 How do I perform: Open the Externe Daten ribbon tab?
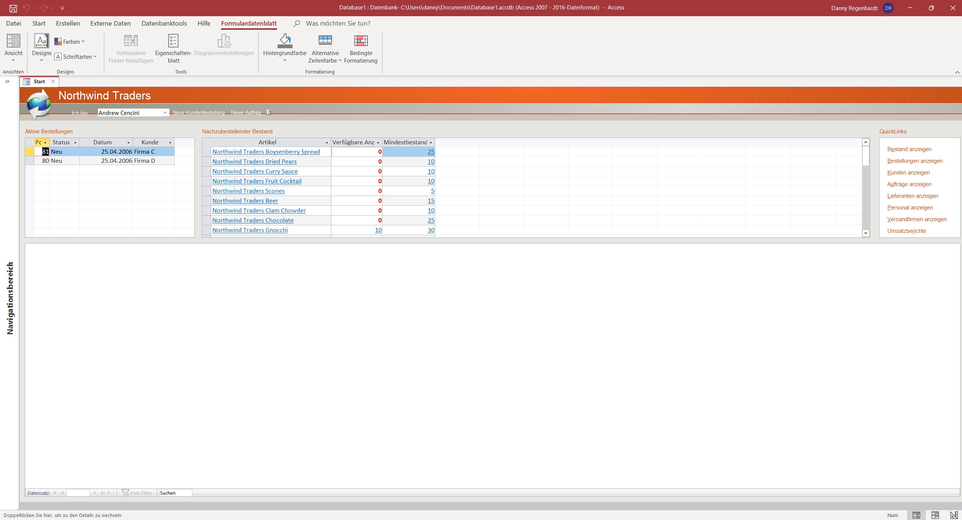[110, 23]
